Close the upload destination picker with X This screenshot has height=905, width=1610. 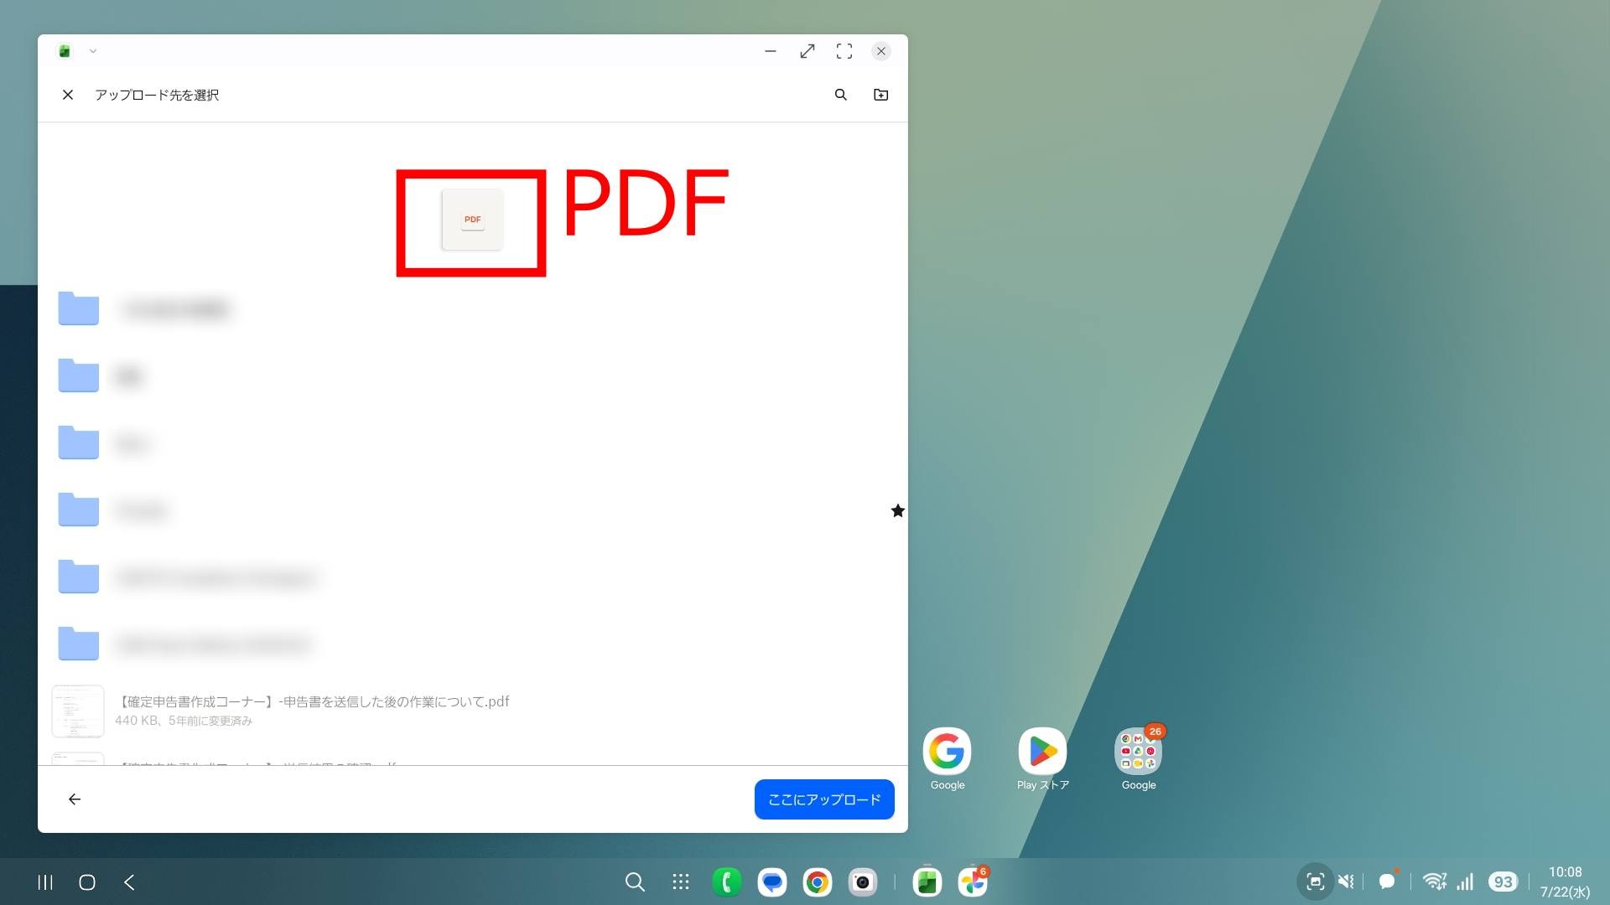(x=68, y=95)
